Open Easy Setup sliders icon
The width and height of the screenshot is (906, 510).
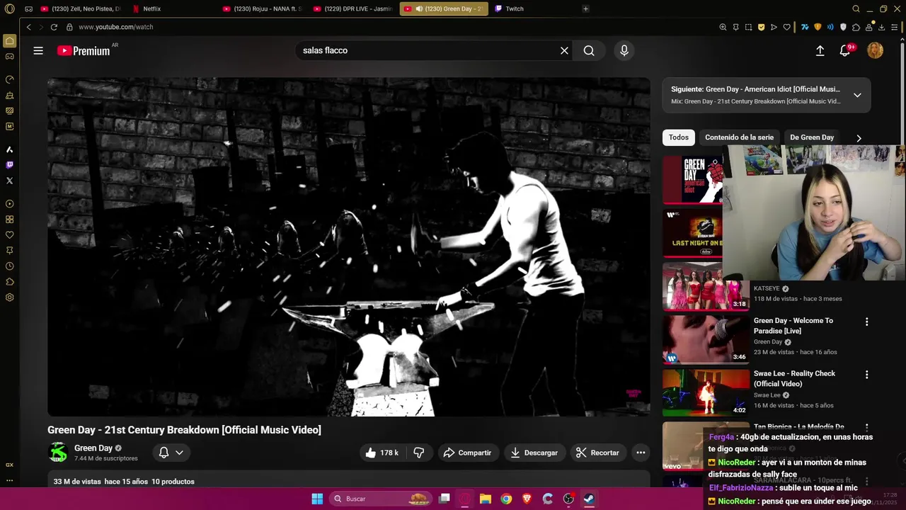pyautogui.click(x=895, y=27)
